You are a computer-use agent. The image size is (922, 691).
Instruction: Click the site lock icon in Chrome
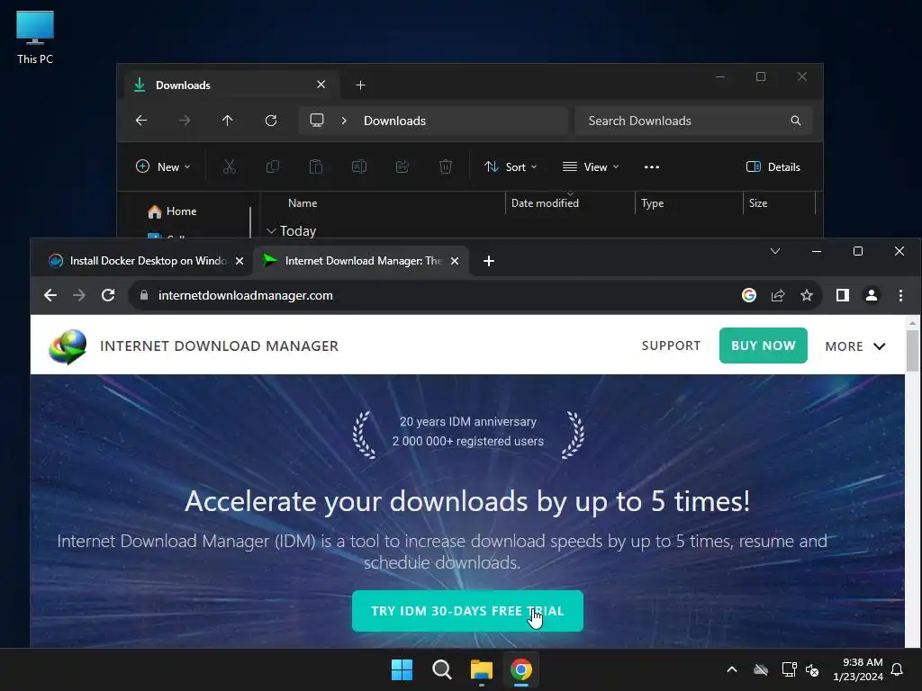point(144,295)
